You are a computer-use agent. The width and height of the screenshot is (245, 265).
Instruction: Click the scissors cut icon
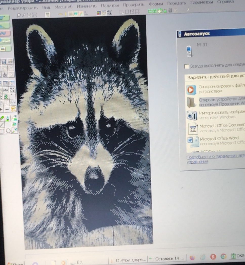click(4, 74)
